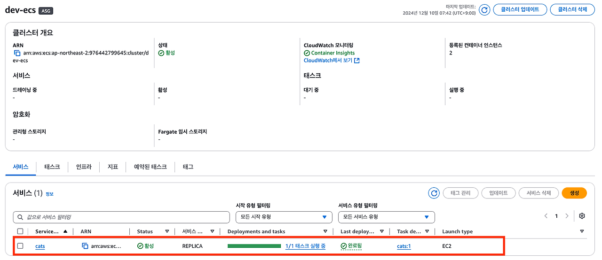Click the 태그 관리 button
602x260 pixels.
461,193
